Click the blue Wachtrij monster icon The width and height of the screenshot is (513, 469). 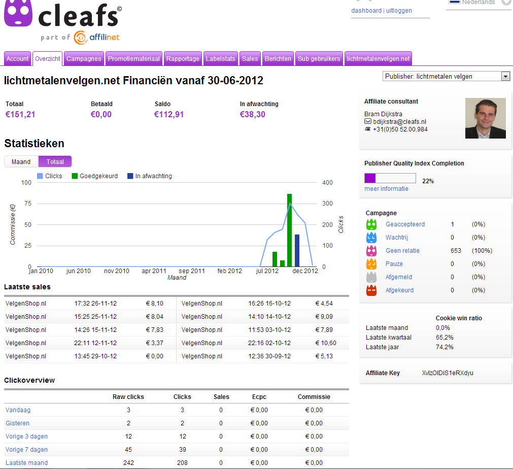coord(371,237)
